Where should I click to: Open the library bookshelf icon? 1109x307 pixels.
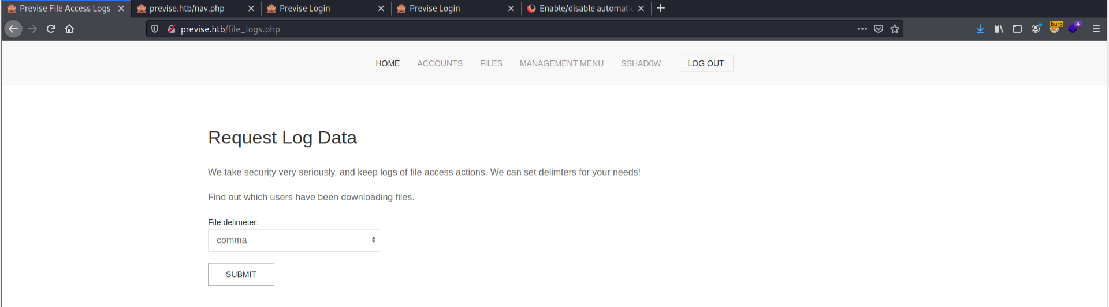999,29
